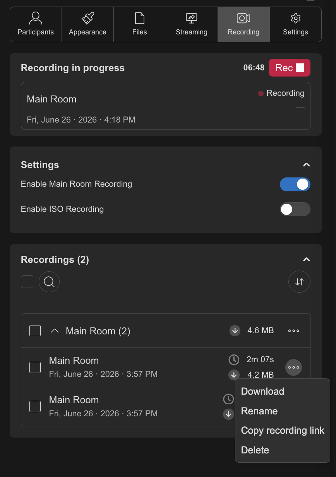This screenshot has height=477, width=336.
Task: Collapse the Recordings (2) section
Action: pyautogui.click(x=306, y=260)
